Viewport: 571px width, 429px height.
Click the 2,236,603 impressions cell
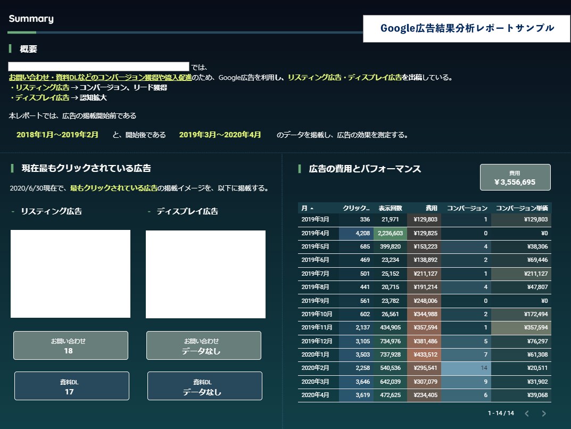pyautogui.click(x=391, y=233)
